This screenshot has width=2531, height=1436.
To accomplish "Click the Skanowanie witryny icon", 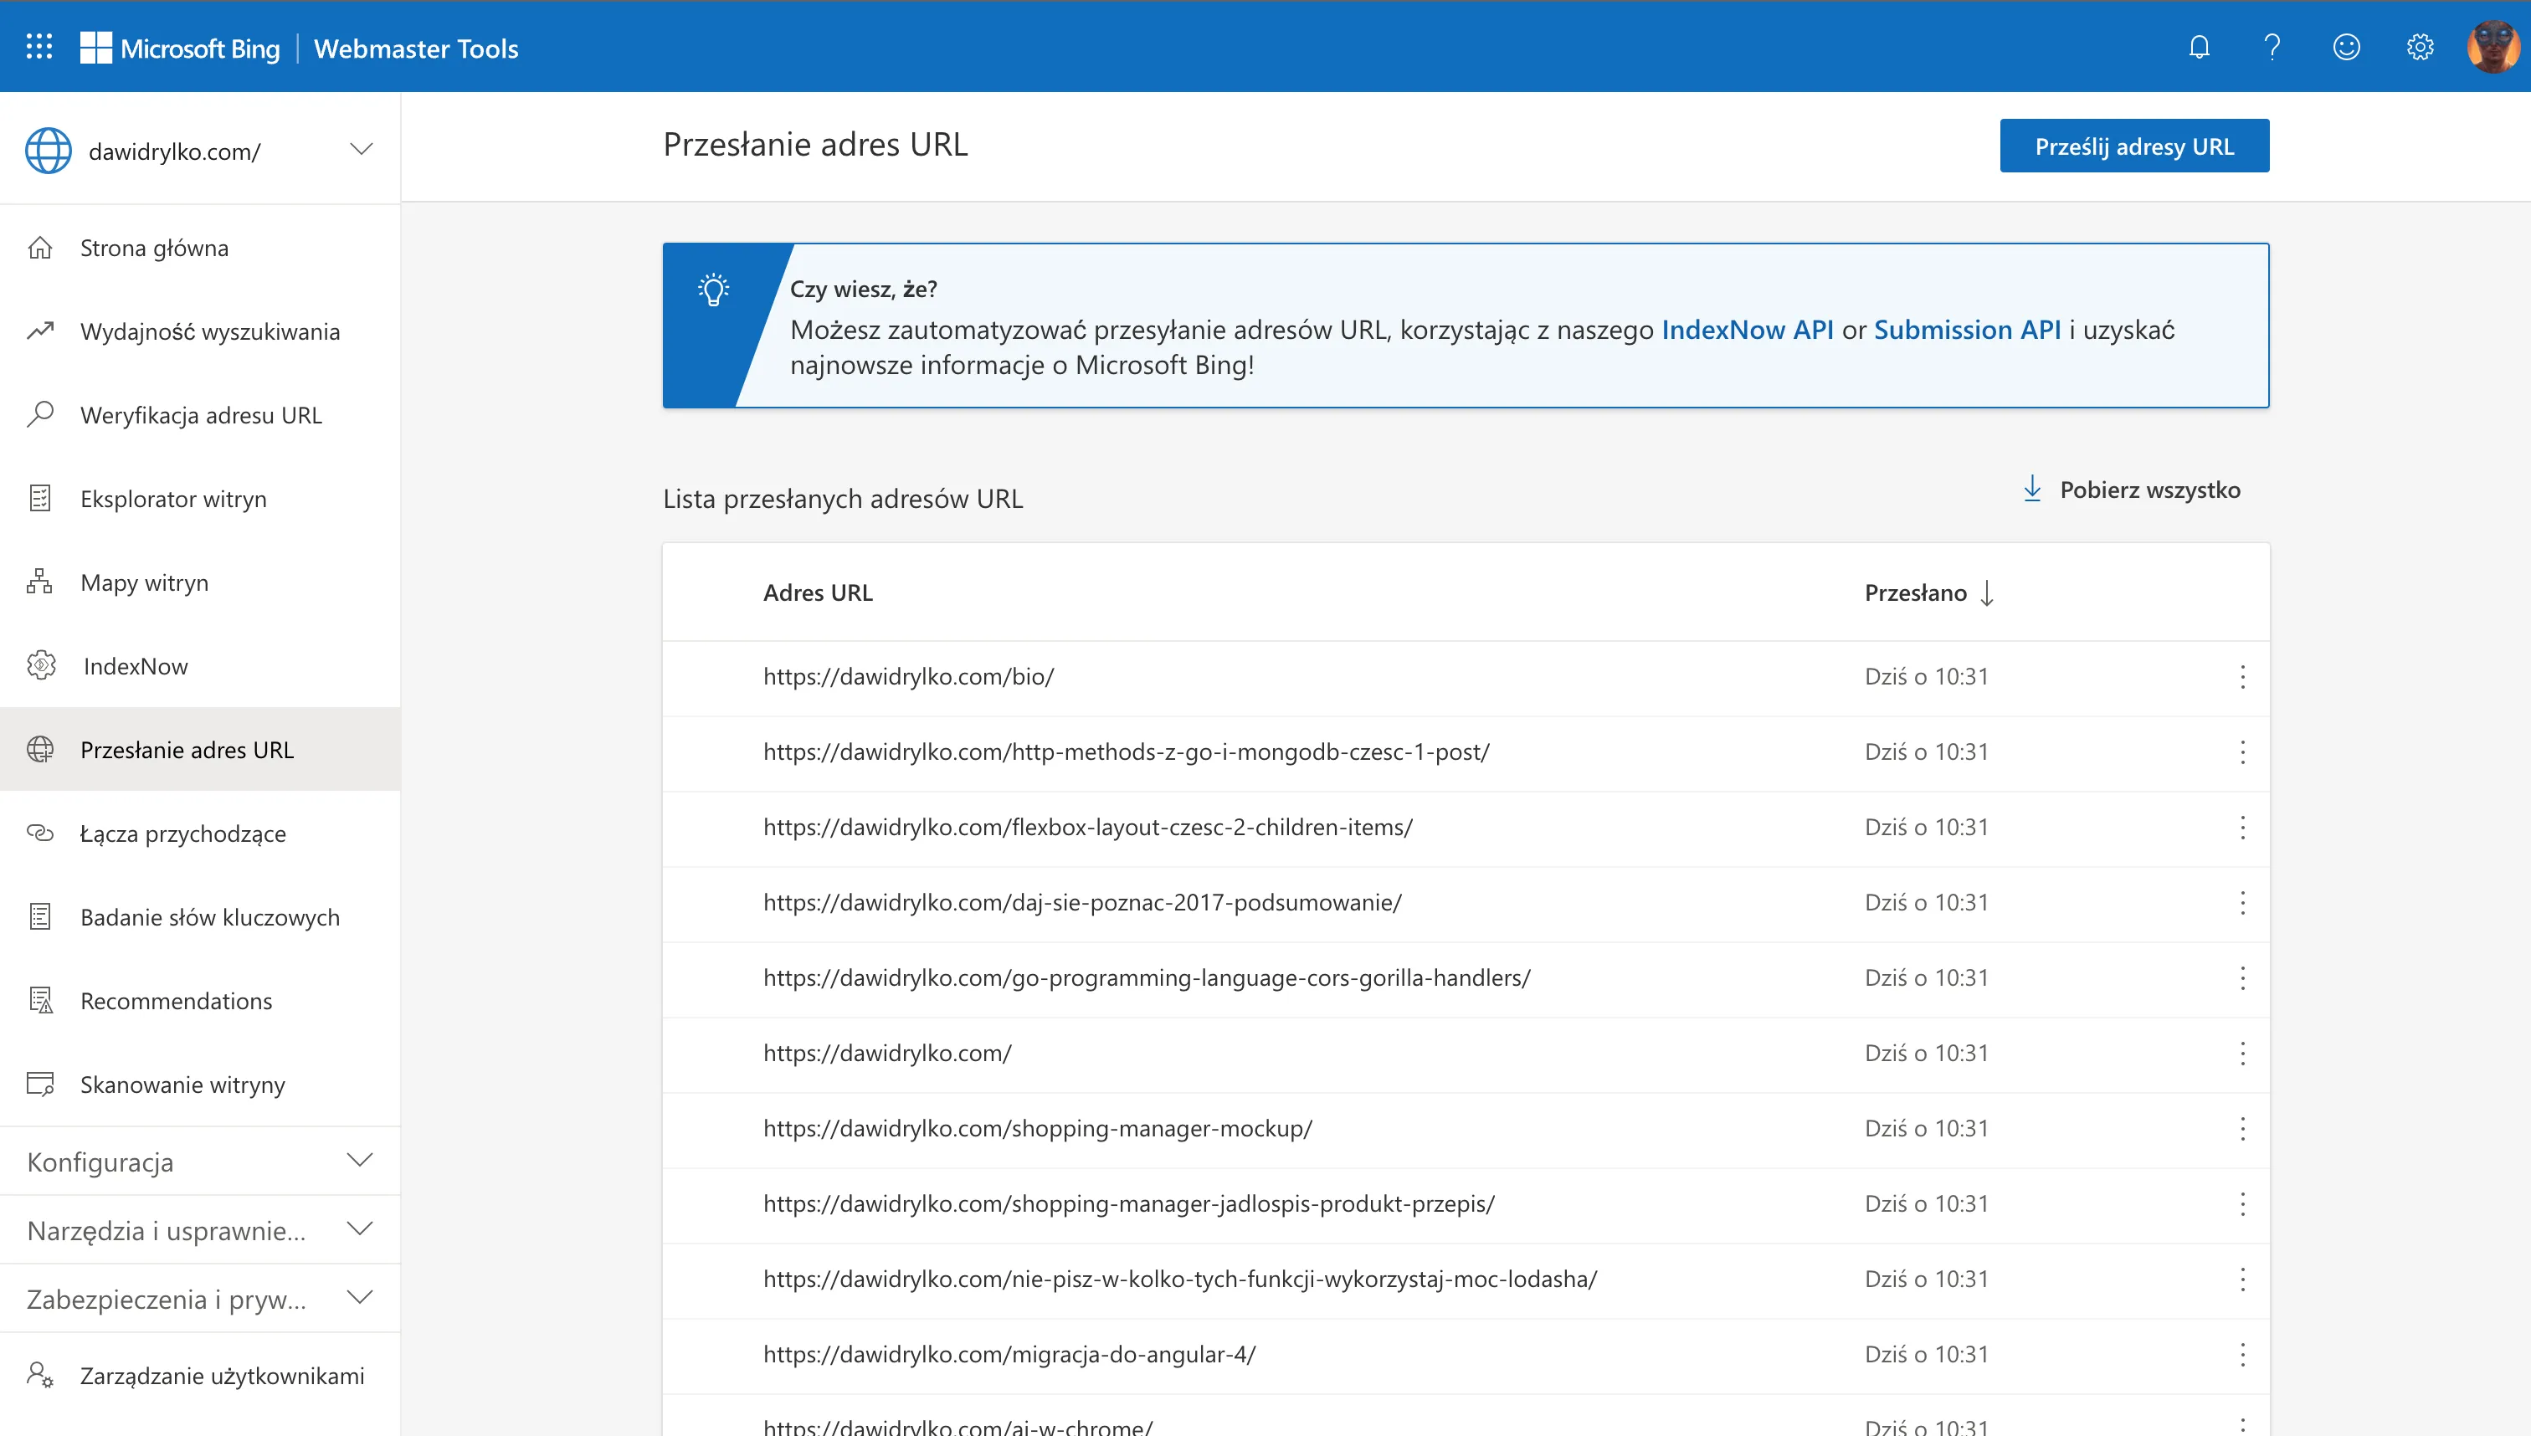I will pyautogui.click(x=40, y=1084).
